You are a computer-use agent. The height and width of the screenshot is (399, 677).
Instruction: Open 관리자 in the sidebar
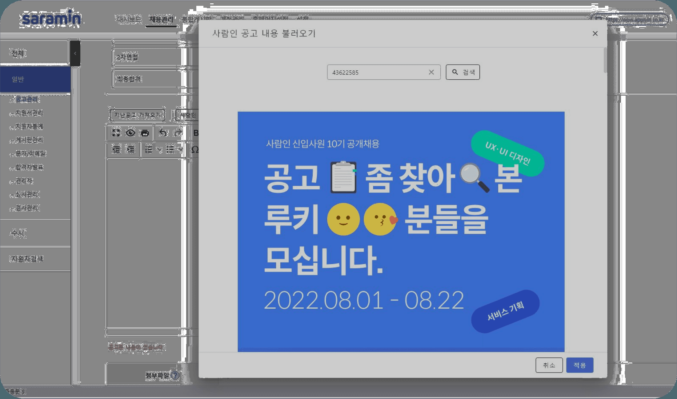click(24, 181)
